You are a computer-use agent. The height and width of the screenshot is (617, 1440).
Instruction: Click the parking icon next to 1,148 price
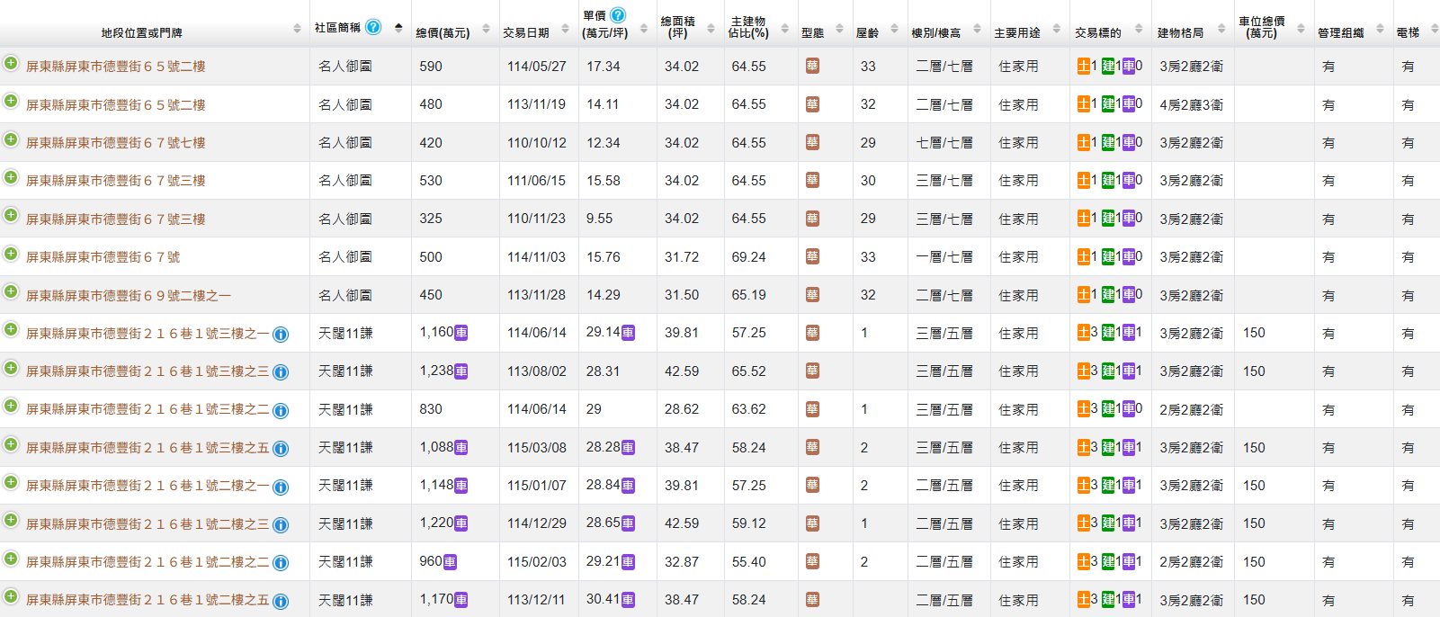461,485
